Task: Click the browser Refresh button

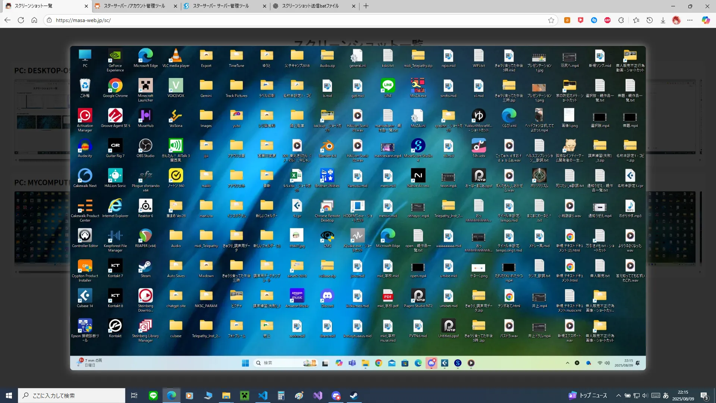Action: click(x=21, y=20)
